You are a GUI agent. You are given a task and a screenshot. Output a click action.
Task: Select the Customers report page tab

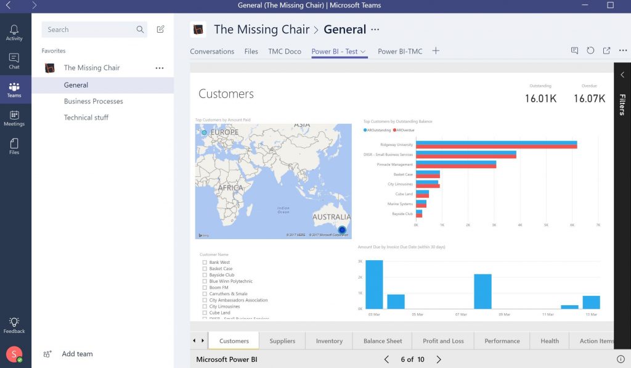[x=234, y=341]
